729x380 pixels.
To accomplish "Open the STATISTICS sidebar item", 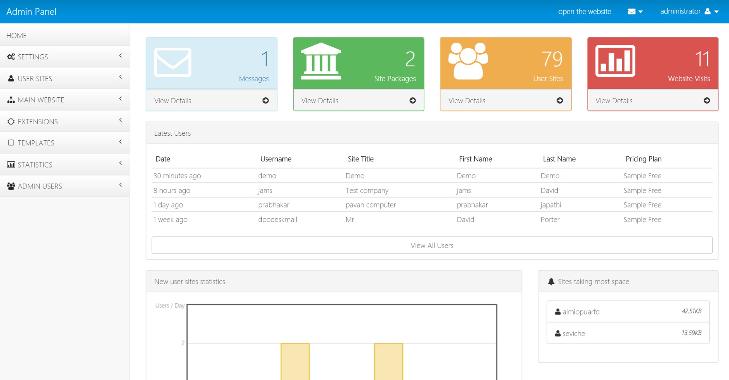I will (65, 164).
